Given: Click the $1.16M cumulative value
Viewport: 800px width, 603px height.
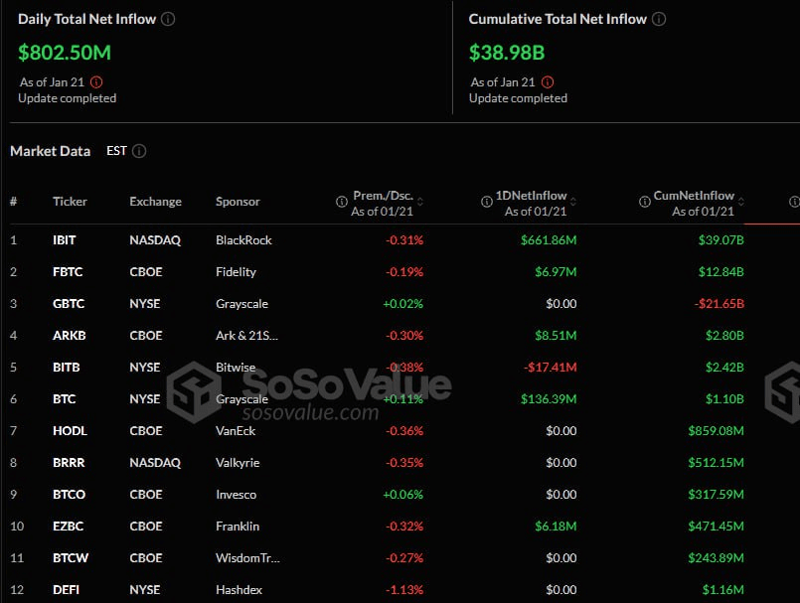Looking at the screenshot, I should pos(722,590).
